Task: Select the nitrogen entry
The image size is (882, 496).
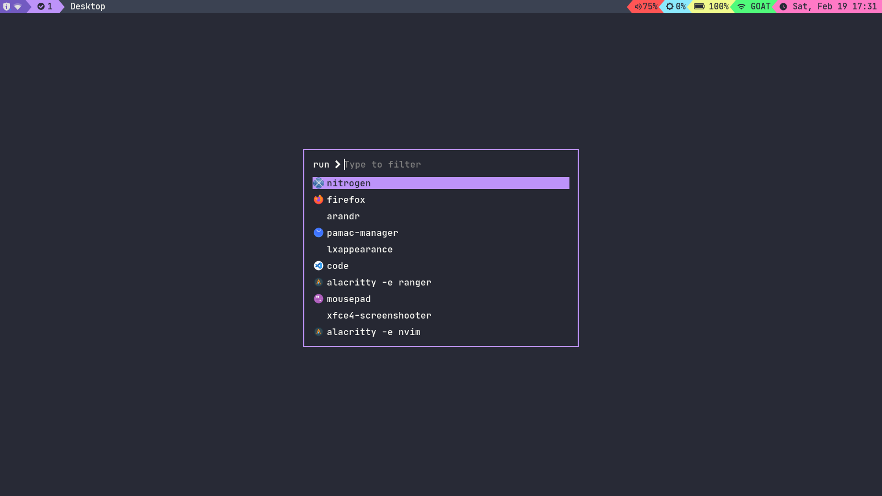Action: [x=441, y=183]
